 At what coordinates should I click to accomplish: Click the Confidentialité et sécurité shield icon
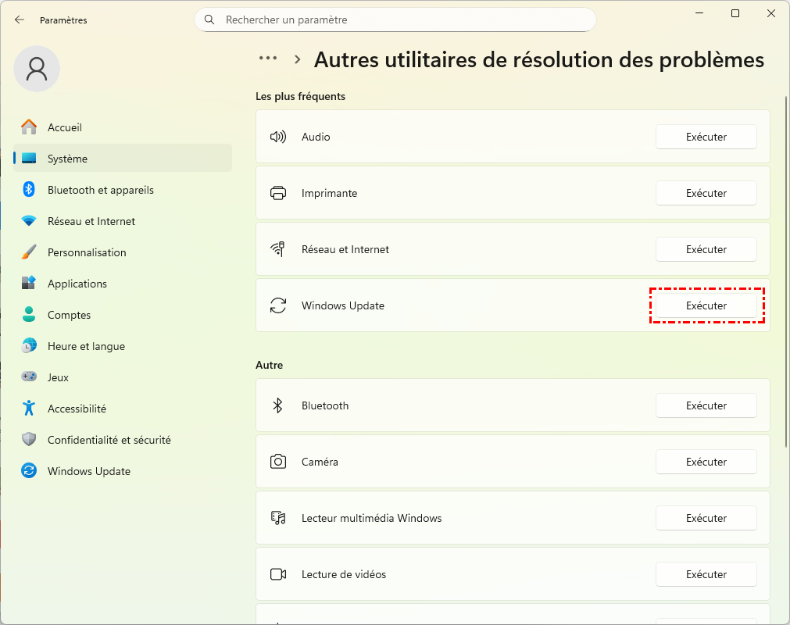[29, 440]
